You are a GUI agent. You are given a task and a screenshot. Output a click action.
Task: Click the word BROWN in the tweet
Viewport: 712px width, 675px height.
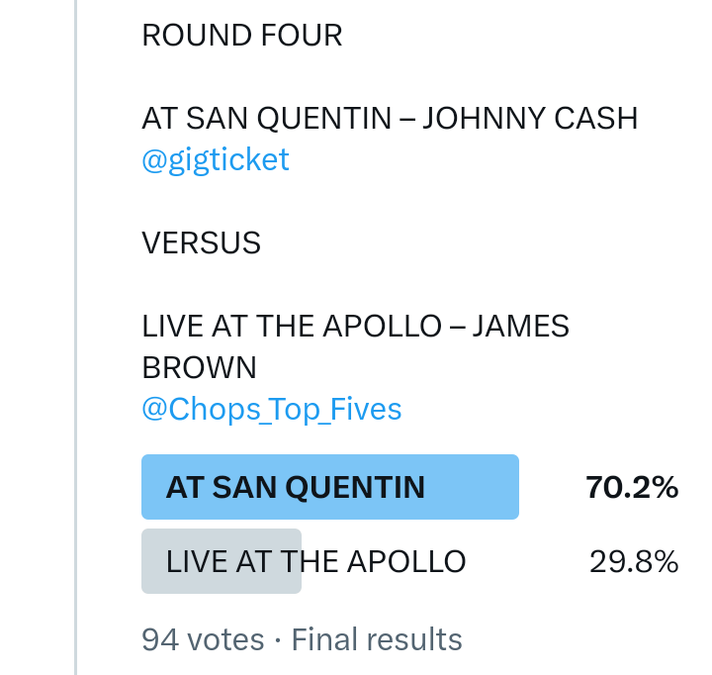tap(199, 367)
